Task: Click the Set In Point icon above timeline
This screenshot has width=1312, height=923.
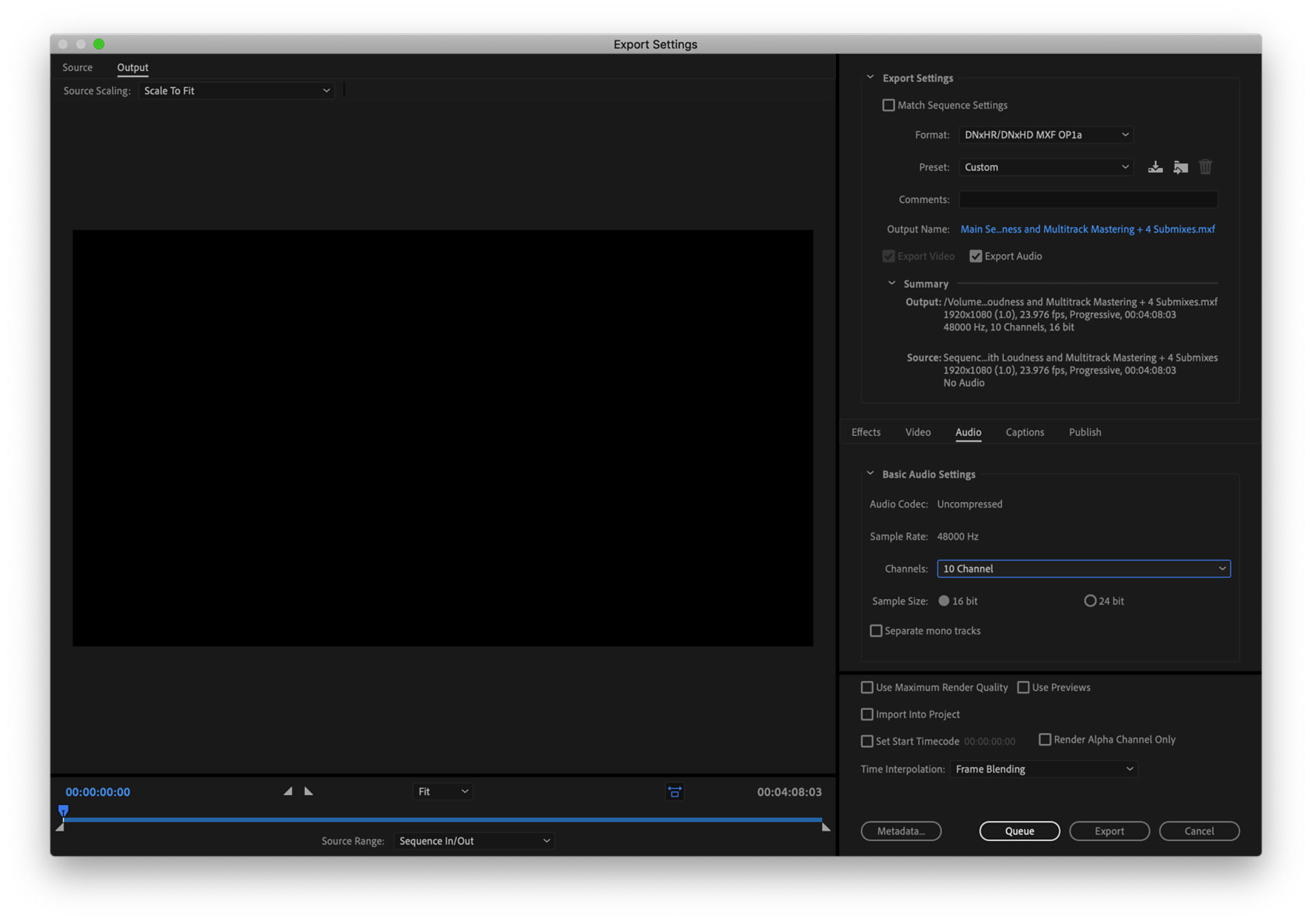Action: [288, 791]
